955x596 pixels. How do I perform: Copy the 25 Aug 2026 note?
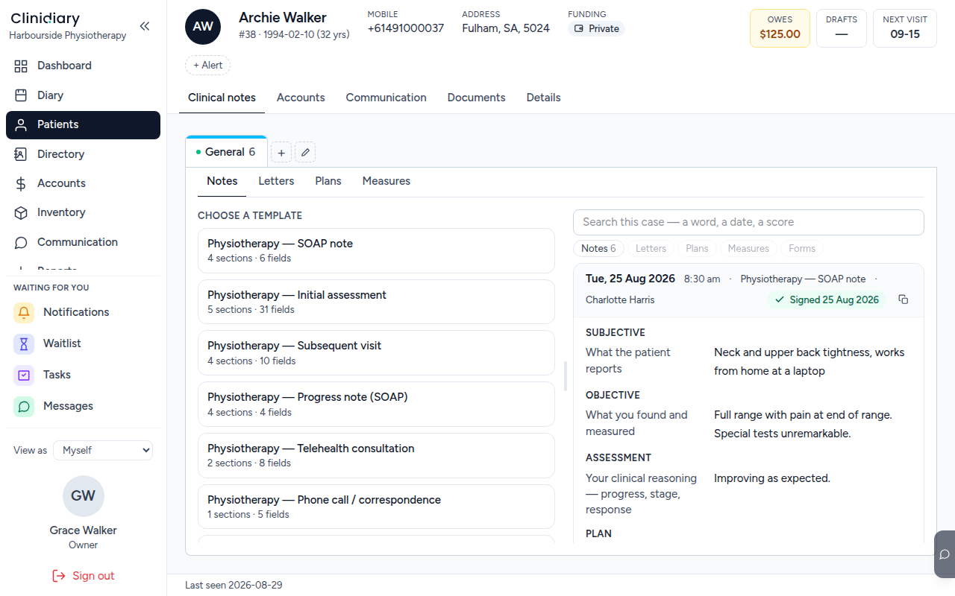click(x=904, y=299)
